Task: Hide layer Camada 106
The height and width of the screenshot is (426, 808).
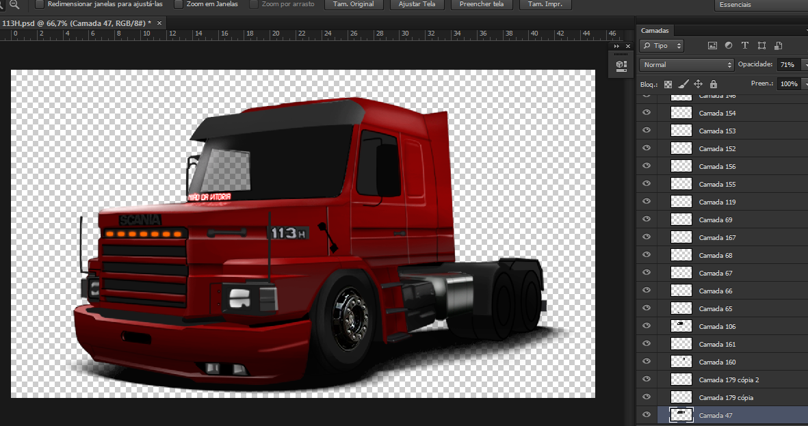Action: pos(646,326)
